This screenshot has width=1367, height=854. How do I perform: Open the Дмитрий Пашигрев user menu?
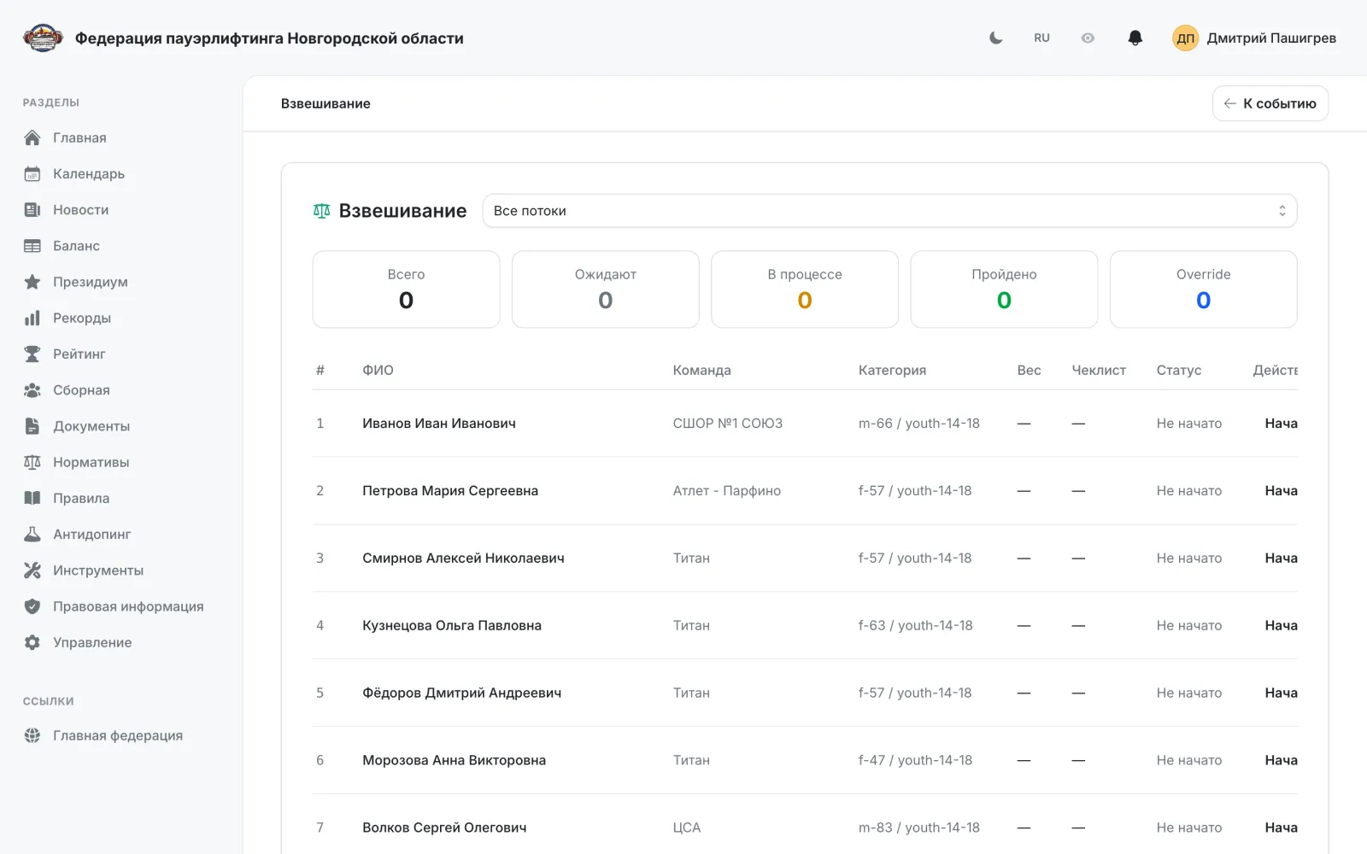(1254, 38)
